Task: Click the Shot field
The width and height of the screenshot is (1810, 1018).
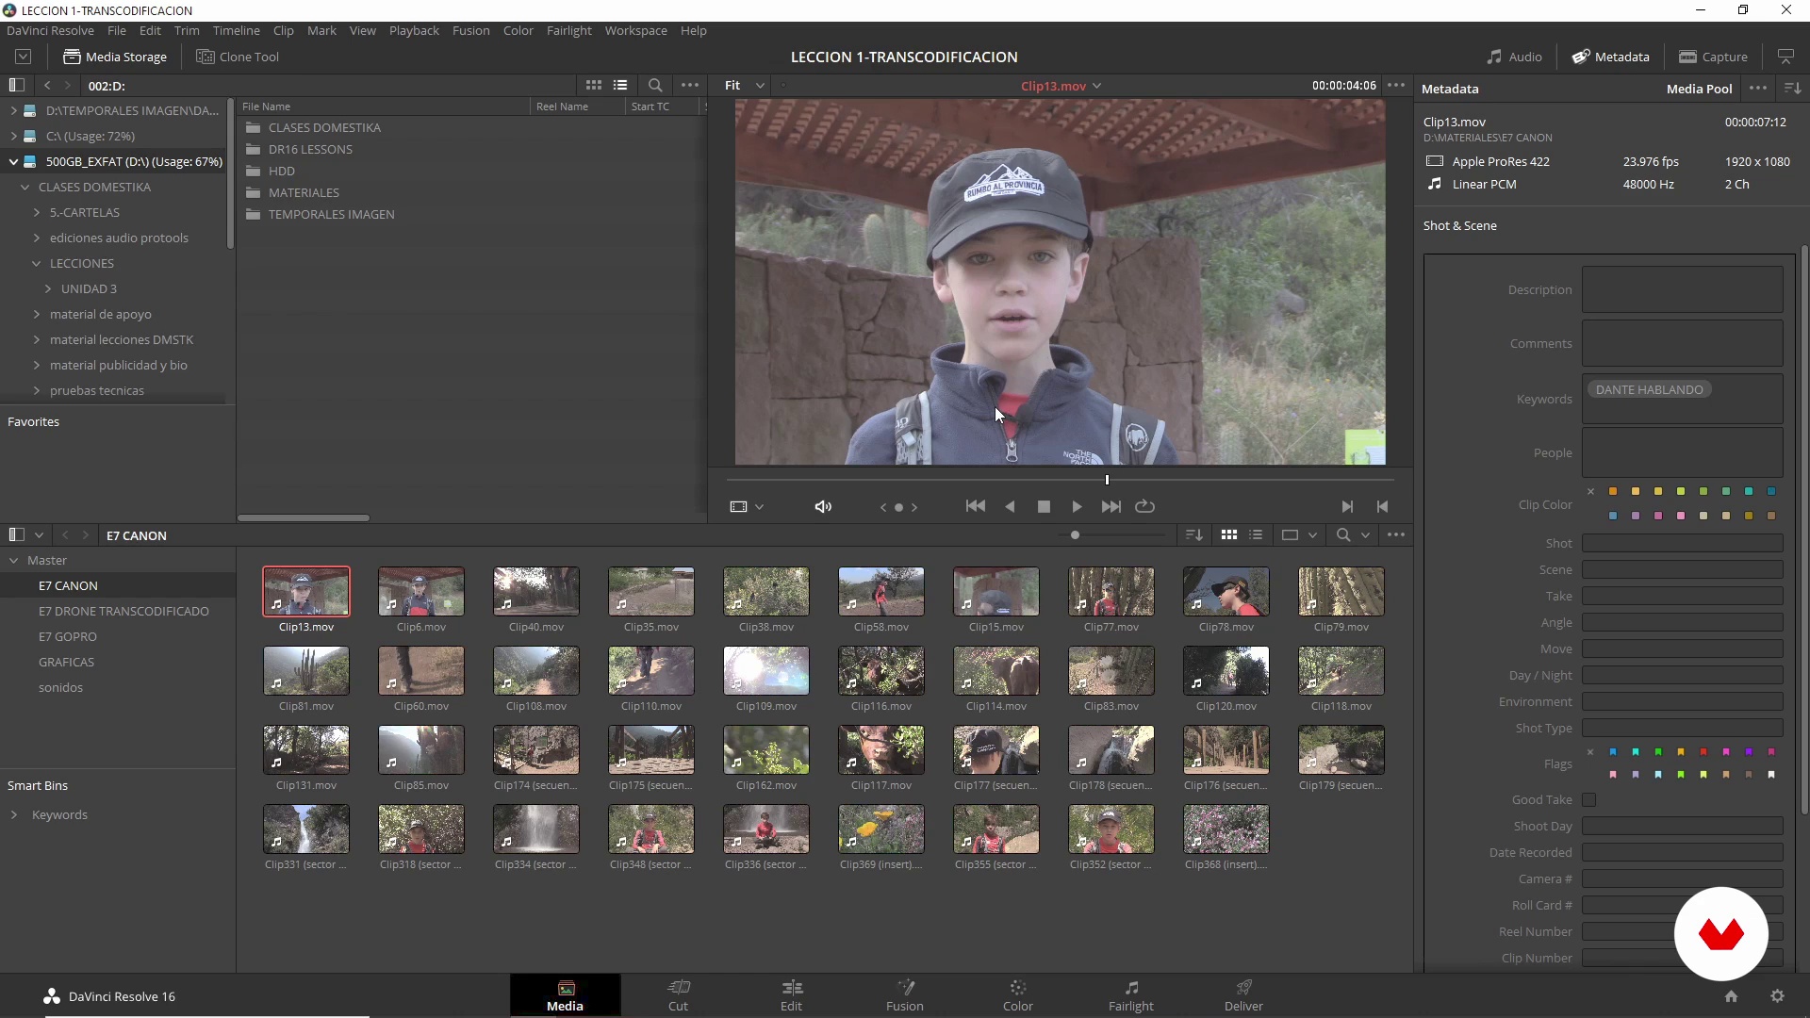Action: (x=1683, y=543)
